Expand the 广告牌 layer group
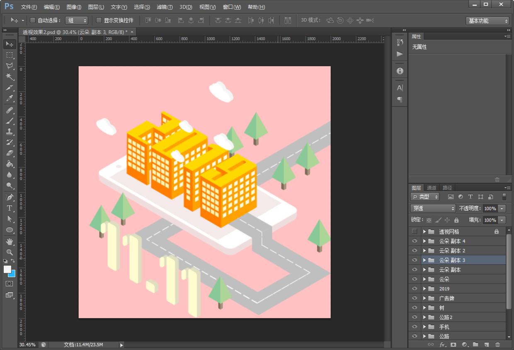The height and width of the screenshot is (350, 514). click(424, 298)
